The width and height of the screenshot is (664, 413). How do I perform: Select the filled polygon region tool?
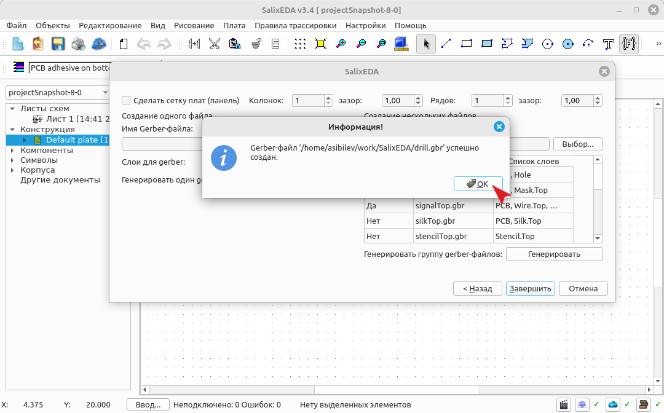(x=528, y=44)
